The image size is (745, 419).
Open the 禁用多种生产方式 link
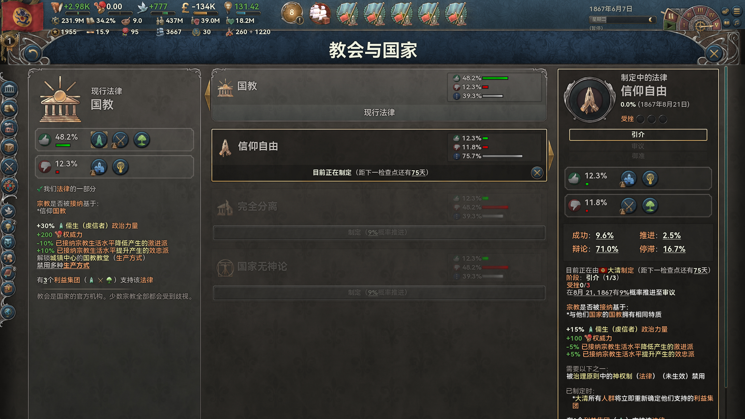click(63, 265)
